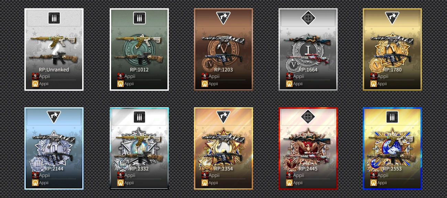Image resolution: width=447 pixels, height=198 pixels.
Task: Click the crosshair diamond icon on RP:2445 card
Action: 308,117
